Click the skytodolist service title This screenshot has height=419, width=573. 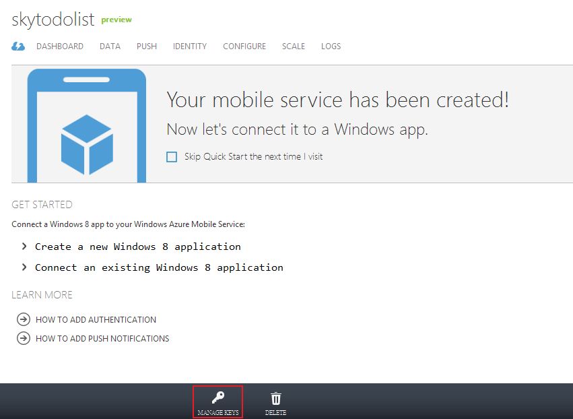[53, 19]
